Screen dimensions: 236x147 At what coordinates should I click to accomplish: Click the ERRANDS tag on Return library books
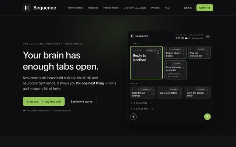click(176, 49)
